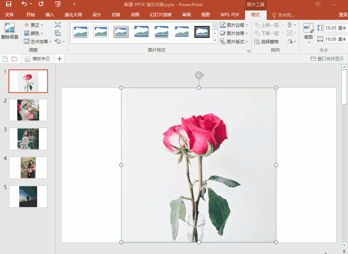Image resolution: width=348 pixels, height=254 pixels.
Task: Open the 动画 tab
Action: pyautogui.click(x=135, y=15)
